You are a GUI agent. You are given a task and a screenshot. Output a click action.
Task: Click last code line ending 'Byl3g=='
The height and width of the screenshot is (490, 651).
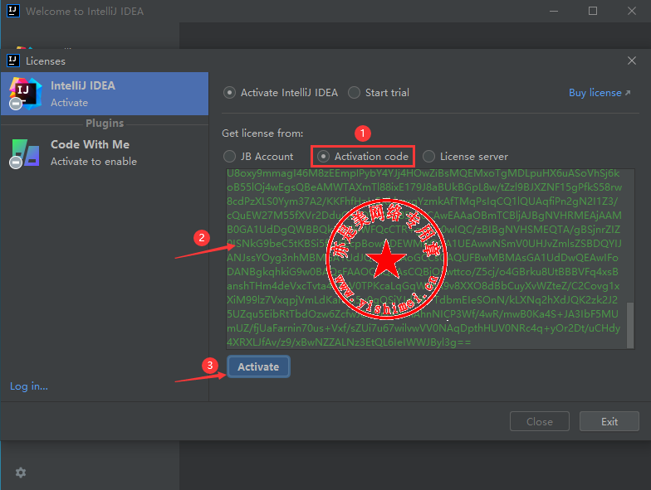point(349,342)
